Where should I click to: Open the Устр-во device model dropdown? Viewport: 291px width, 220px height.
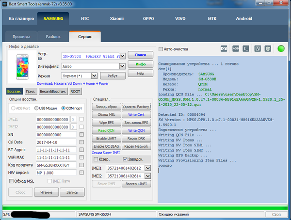coord(123,56)
